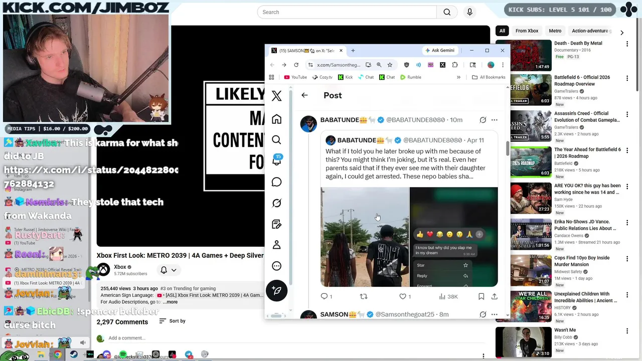Screen dimensions: 642x361
Task: Bookmark BABATUNDE's post
Action: (481, 296)
